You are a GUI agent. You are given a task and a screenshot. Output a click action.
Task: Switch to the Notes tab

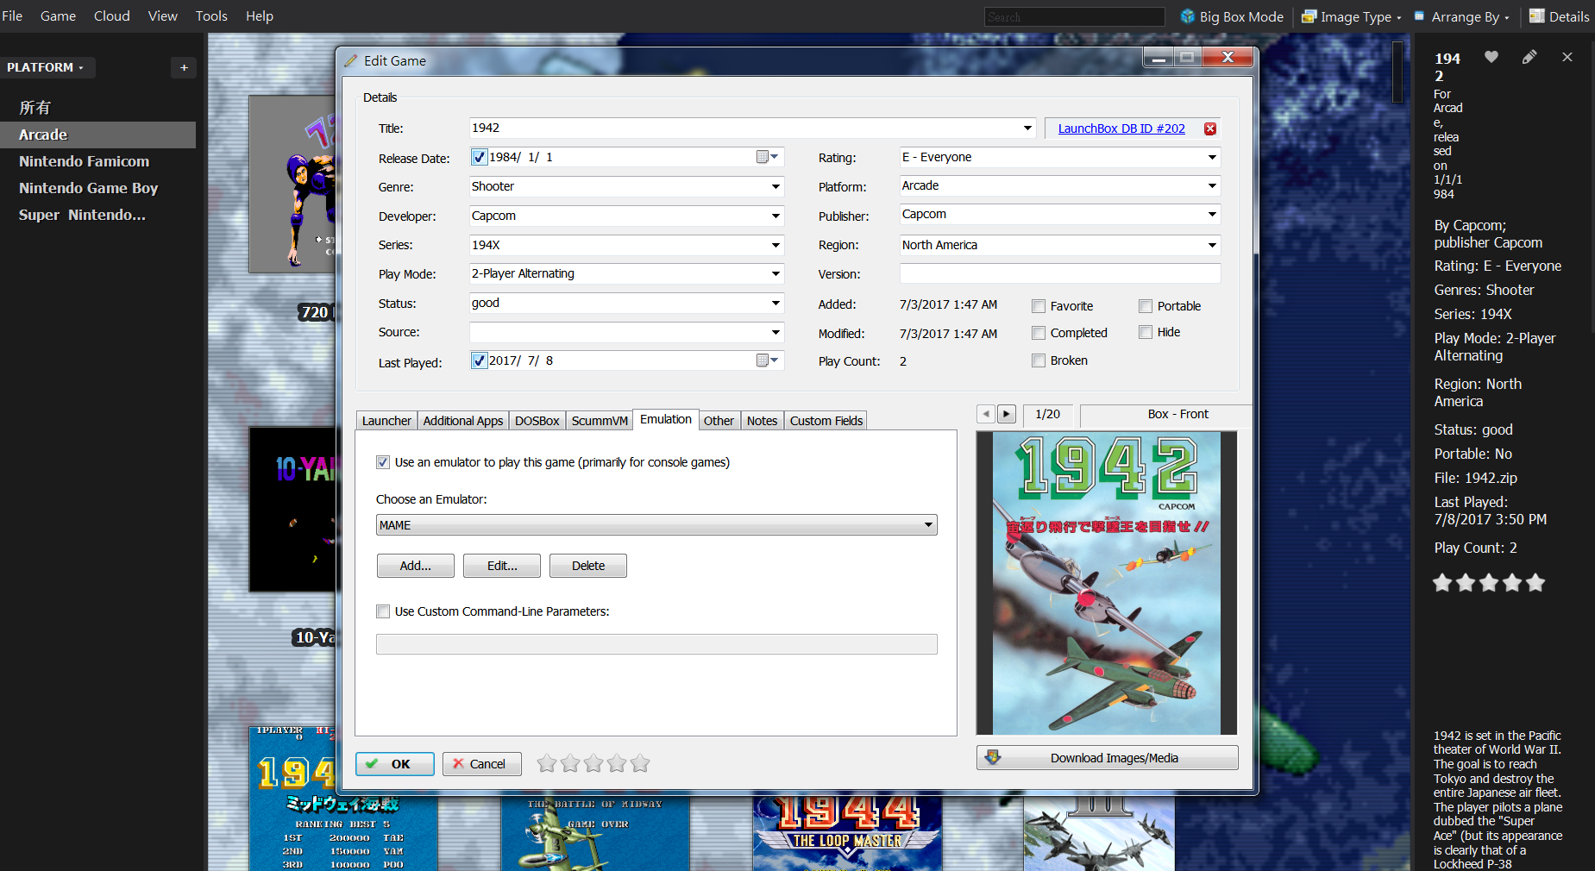pos(763,421)
